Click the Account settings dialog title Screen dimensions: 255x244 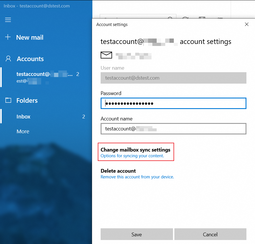click(112, 25)
